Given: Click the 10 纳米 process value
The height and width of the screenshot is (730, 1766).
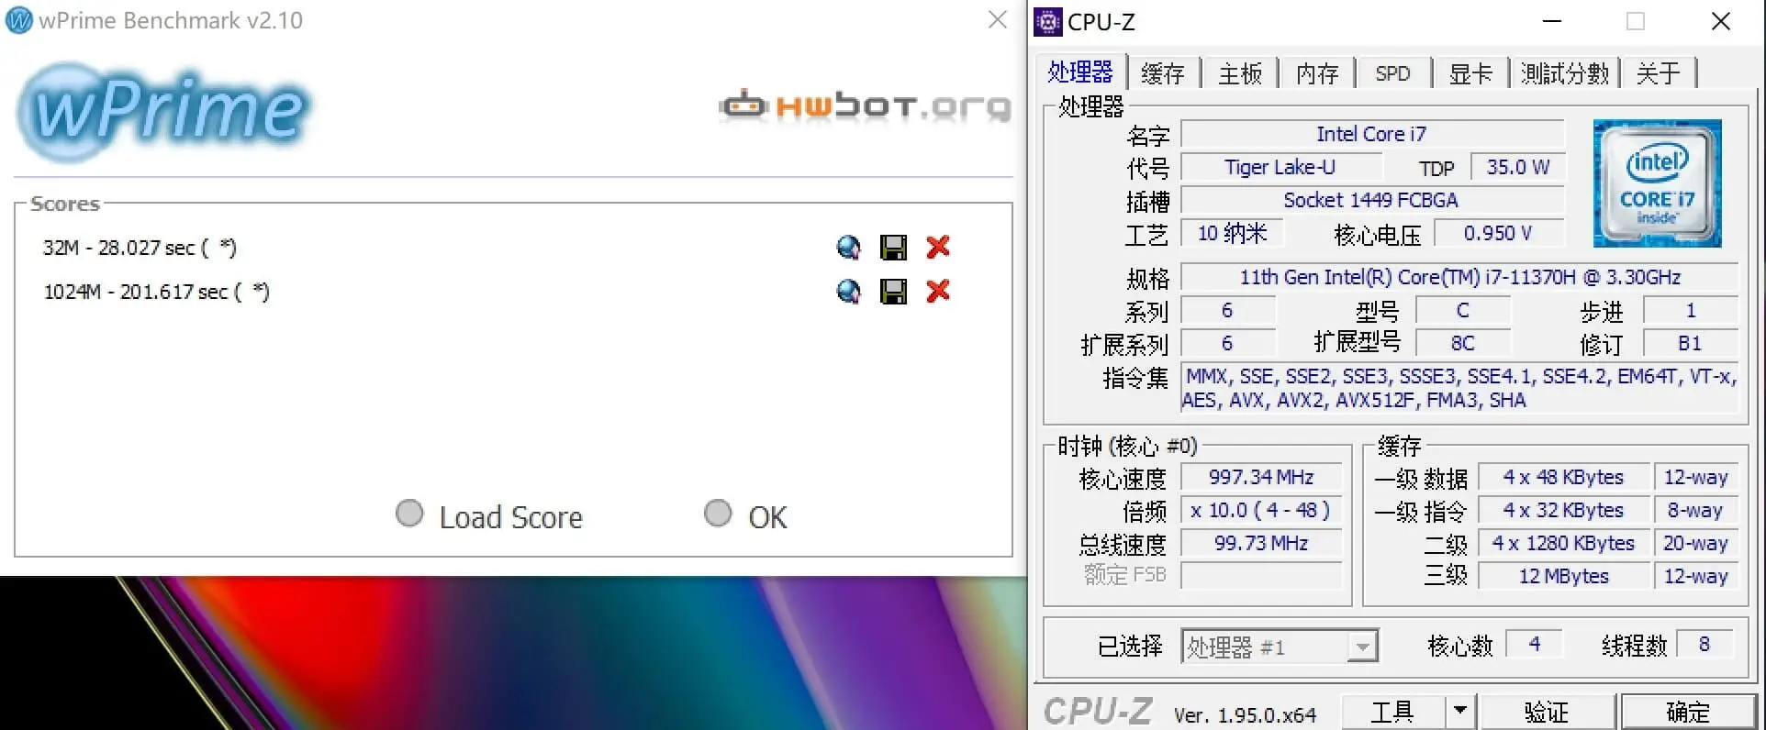Looking at the screenshot, I should [1232, 233].
